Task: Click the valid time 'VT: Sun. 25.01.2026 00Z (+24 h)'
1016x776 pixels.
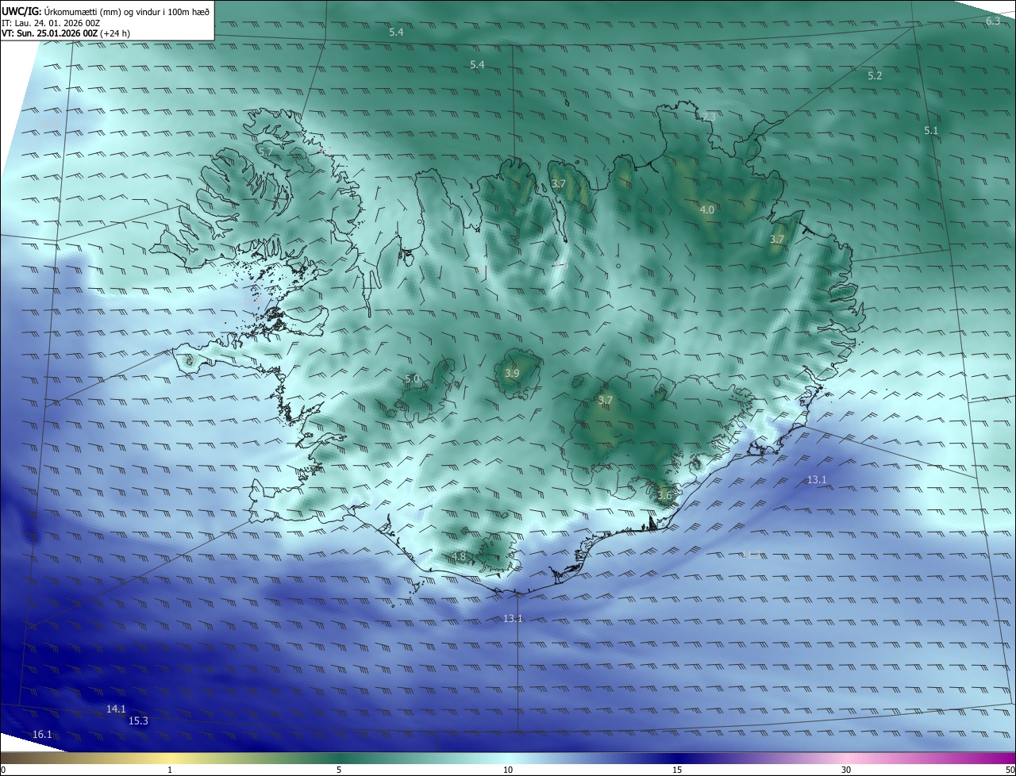Action: coord(66,34)
